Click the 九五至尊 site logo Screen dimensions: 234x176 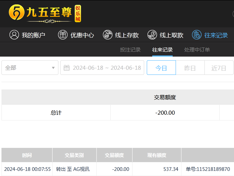coord(45,14)
